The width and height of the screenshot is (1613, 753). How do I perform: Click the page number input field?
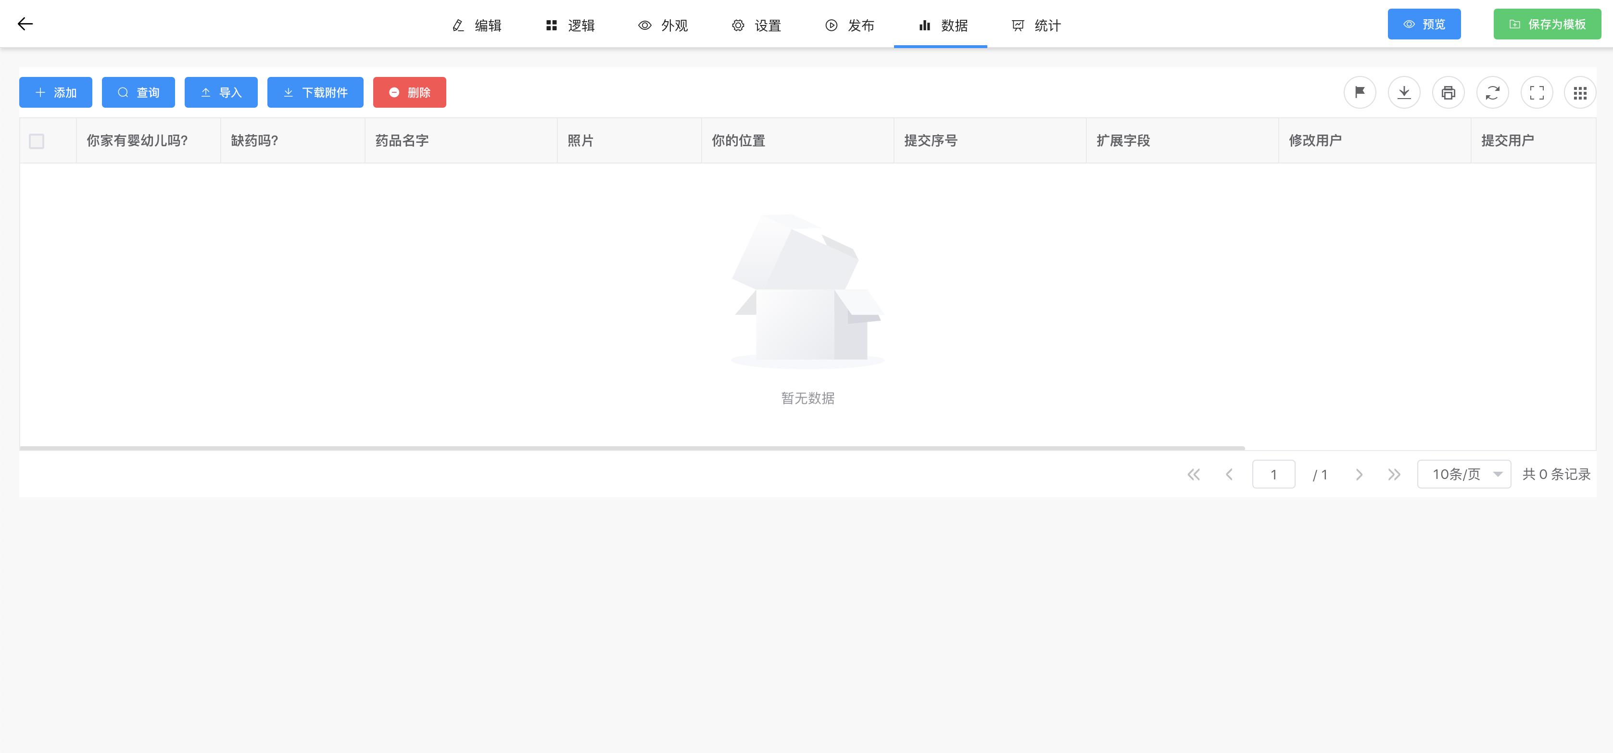(x=1273, y=474)
